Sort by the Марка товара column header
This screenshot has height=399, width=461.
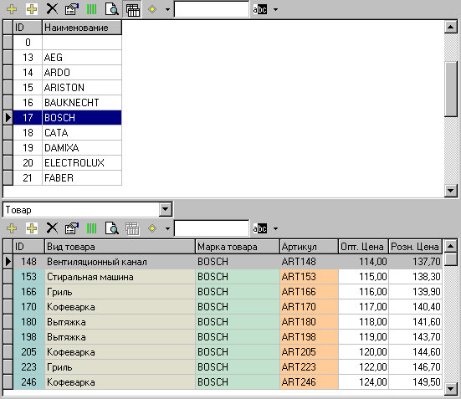[237, 247]
